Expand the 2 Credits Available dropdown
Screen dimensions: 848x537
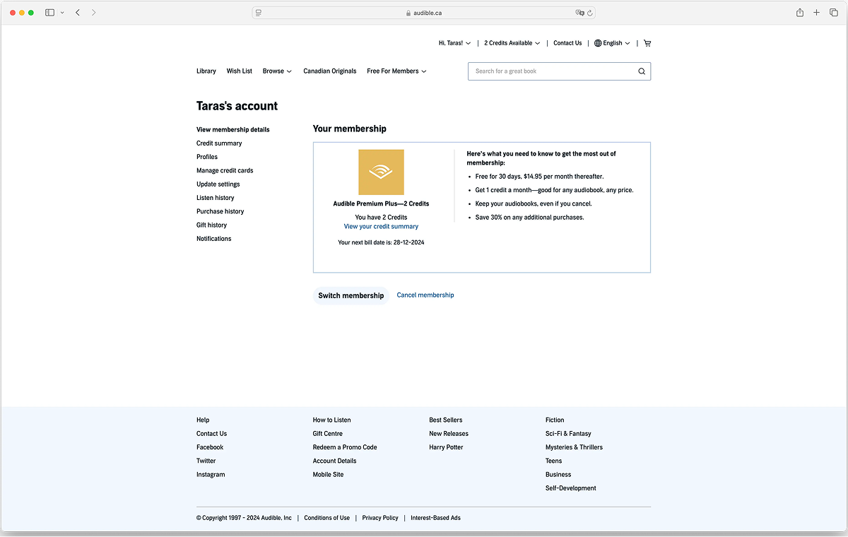pos(512,43)
